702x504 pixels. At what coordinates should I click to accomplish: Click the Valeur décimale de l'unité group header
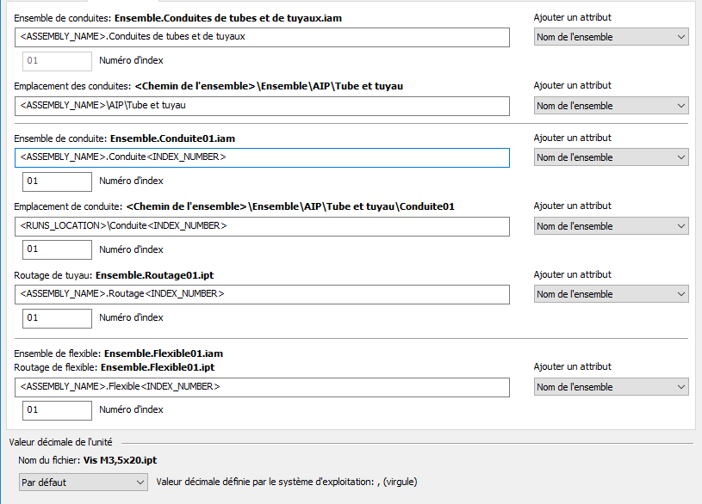coord(60,442)
